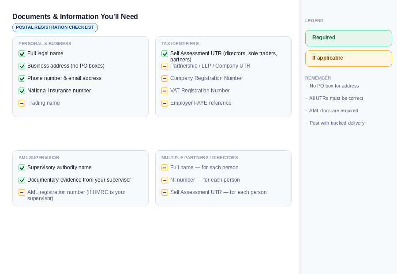
Task: Expand the MULTIPLE PARTNERS / DIRECTORS section
Action: pos(199,158)
